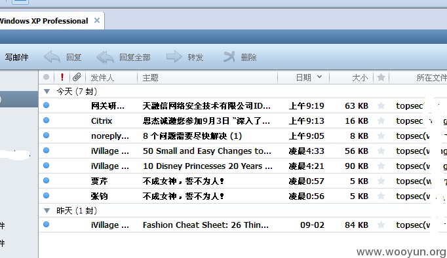Image resolution: width=447 pixels, height=258 pixels.
Task: Star the 网关研... email at 上午9:19
Action: click(381, 105)
